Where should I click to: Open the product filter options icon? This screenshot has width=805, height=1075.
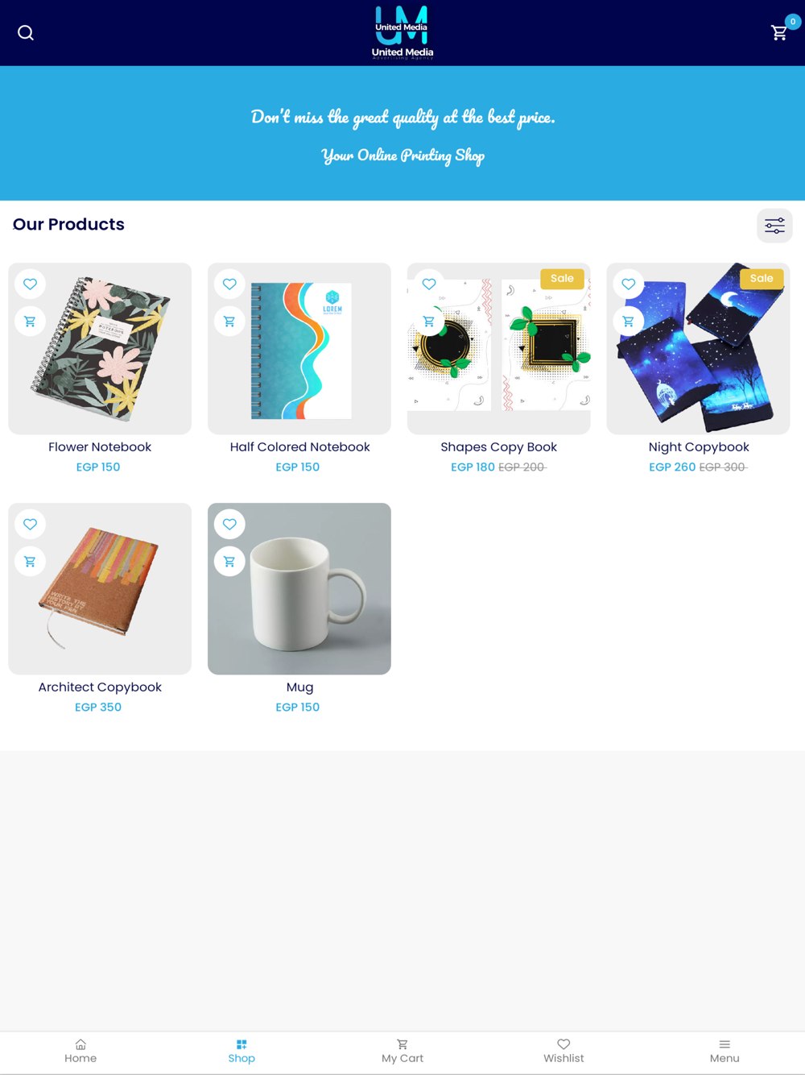[774, 226]
